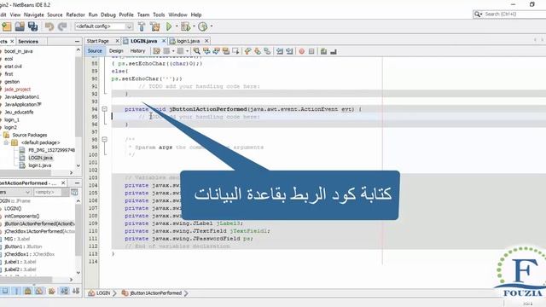The width and height of the screenshot is (546, 307).
Task: Toggle Fully Qualified Names in Navigator
Action: coord(52,291)
